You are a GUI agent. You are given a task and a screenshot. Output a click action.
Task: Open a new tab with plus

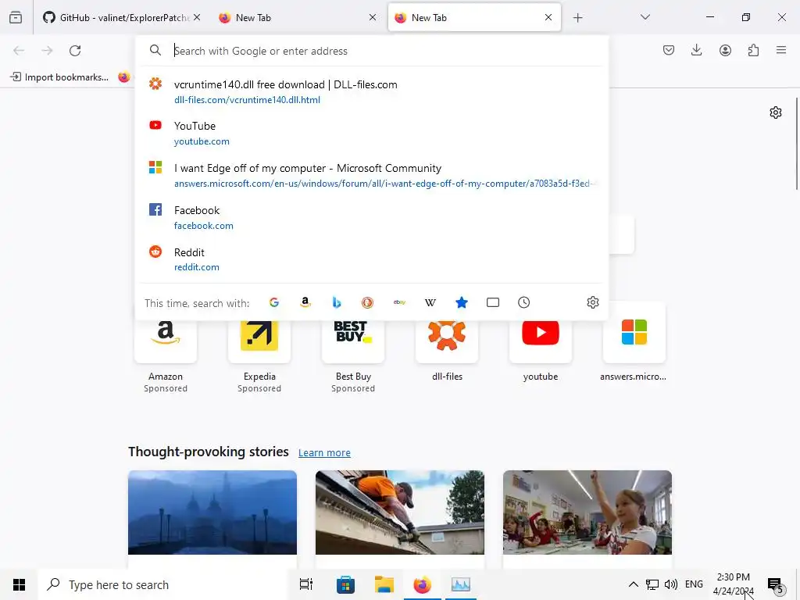(577, 18)
